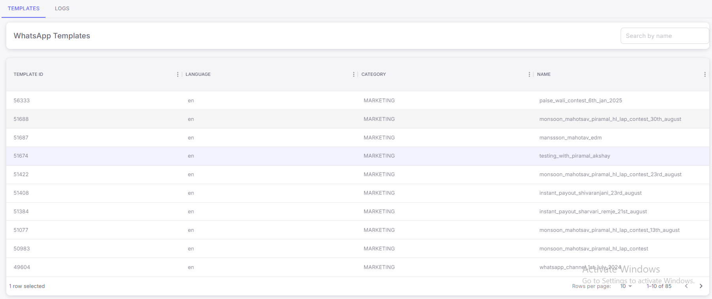This screenshot has width=712, height=299.
Task: Select template 50983 monsoon_mahotsav_piramal_hl_lap_contest
Action: [593, 248]
